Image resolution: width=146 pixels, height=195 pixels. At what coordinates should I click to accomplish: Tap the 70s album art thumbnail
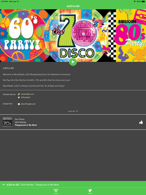click(x=7, y=122)
